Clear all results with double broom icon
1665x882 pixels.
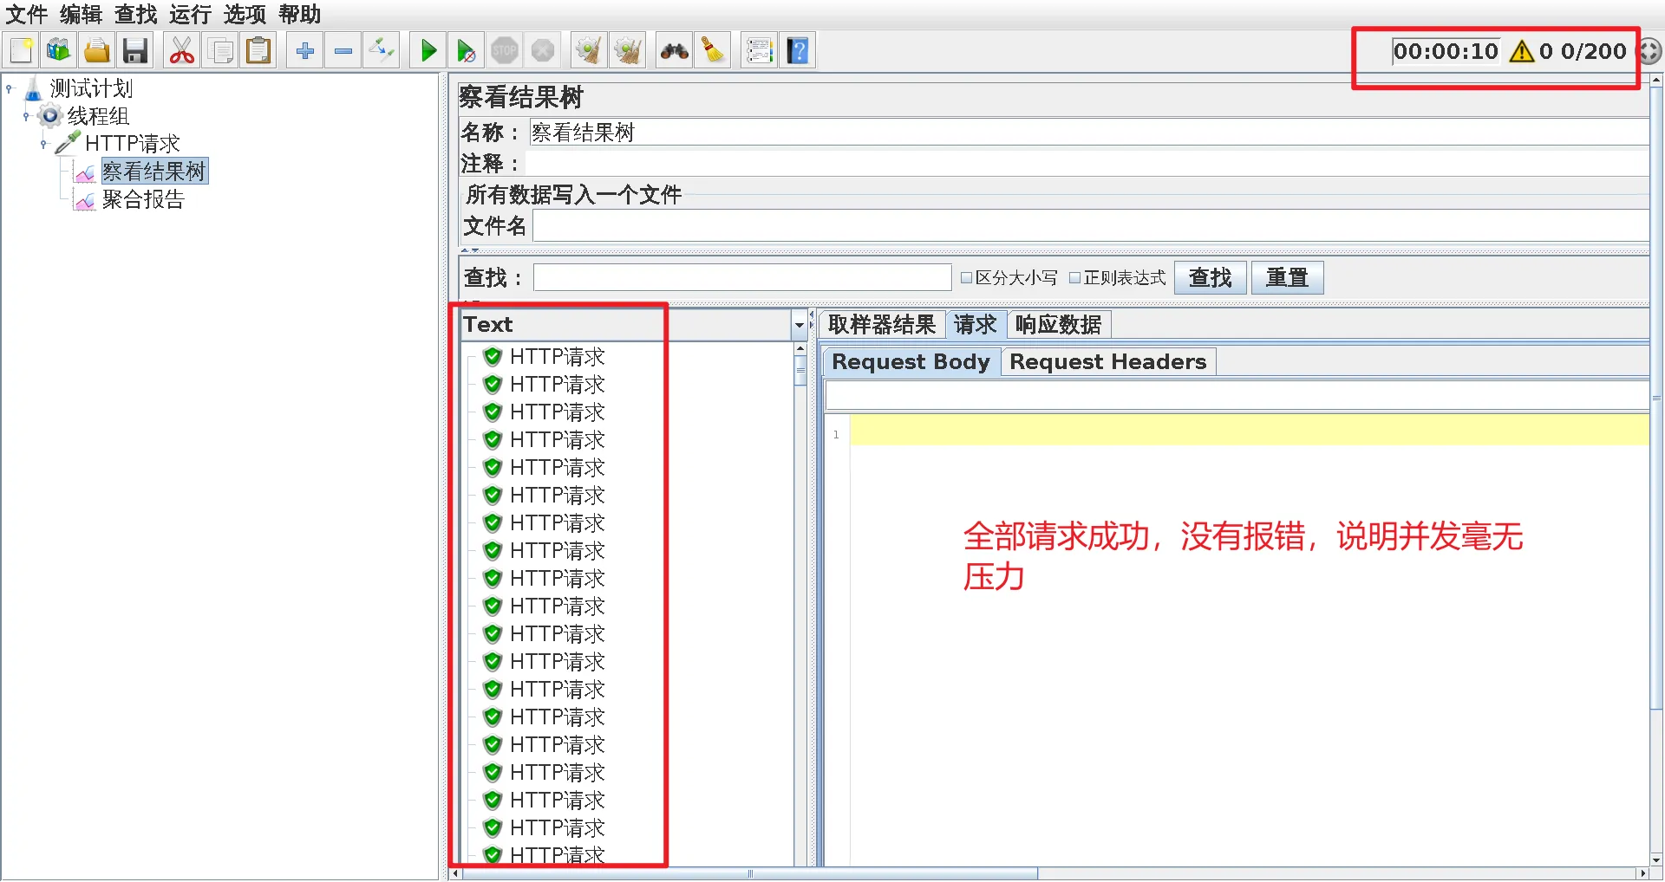(x=627, y=51)
